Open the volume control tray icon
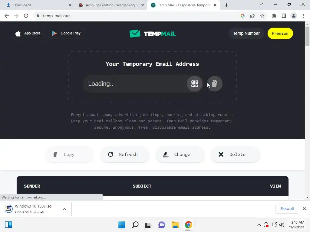The height and width of the screenshot is (232, 310). point(282,225)
